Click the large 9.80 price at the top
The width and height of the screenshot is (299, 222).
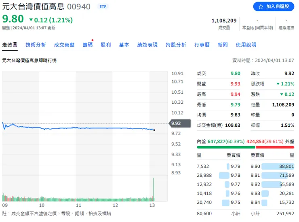point(13,19)
